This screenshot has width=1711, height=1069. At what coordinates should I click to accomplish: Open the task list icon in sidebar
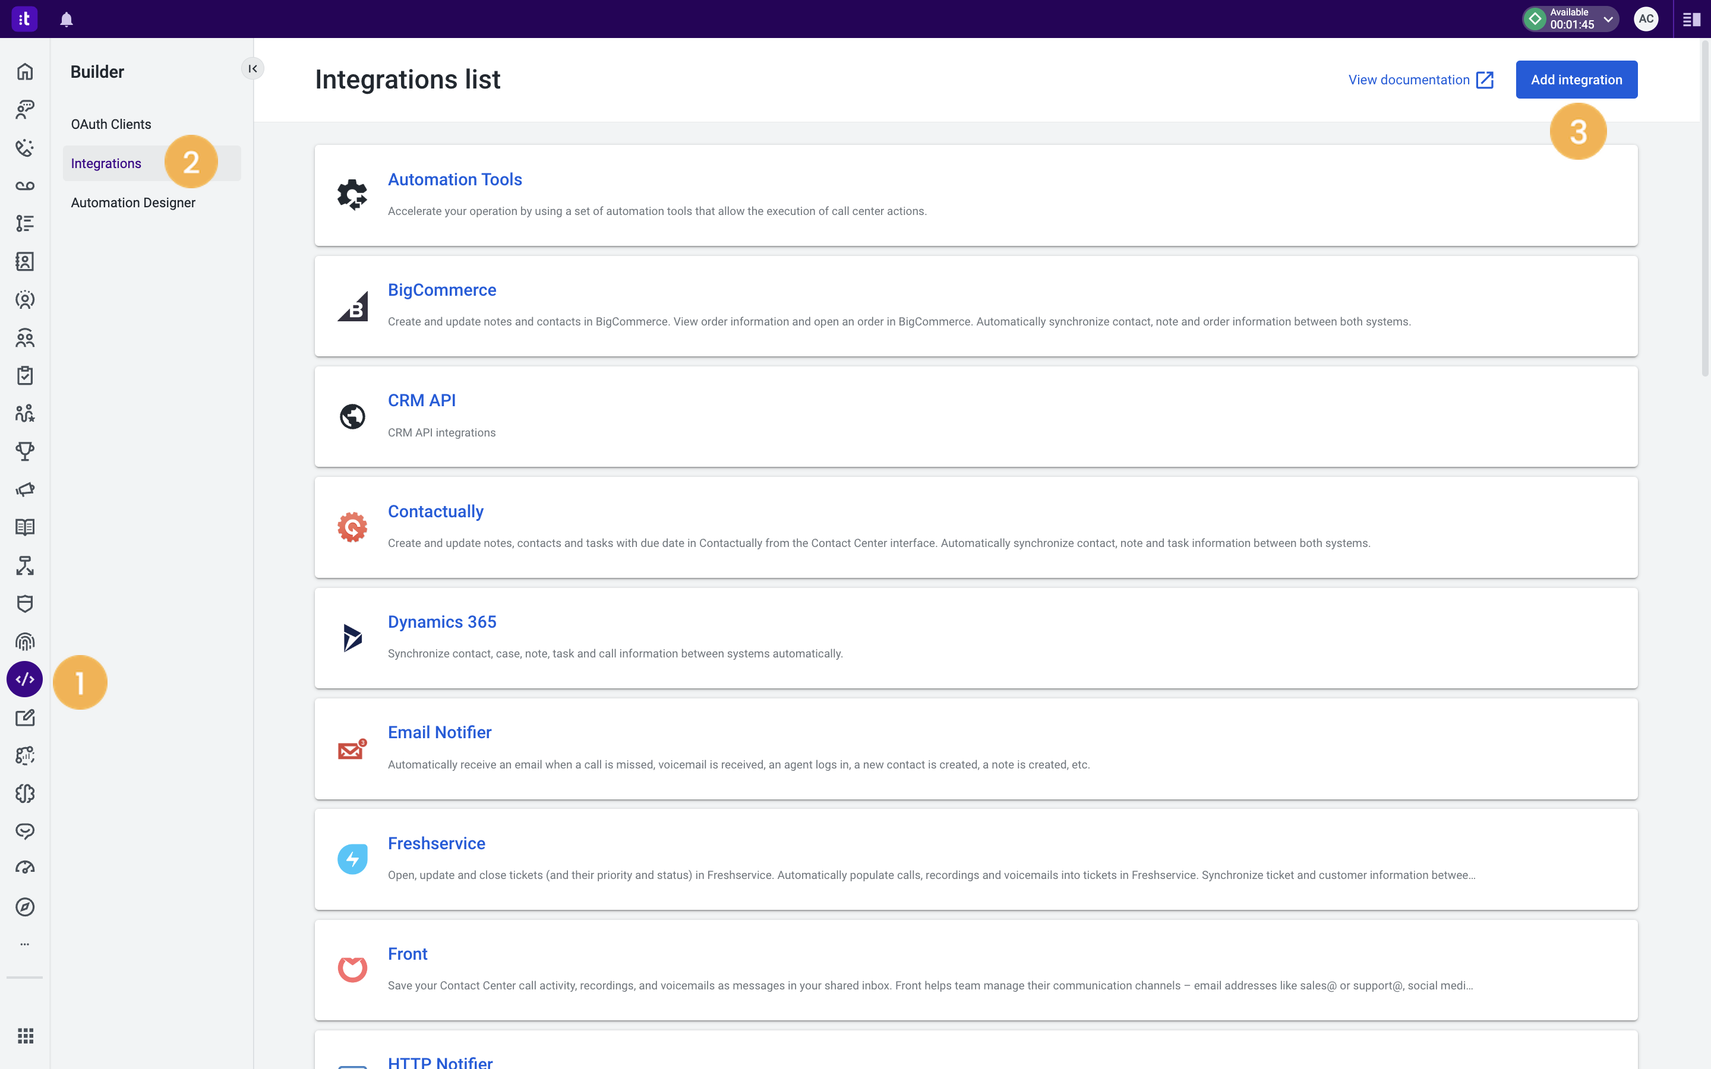pos(25,223)
